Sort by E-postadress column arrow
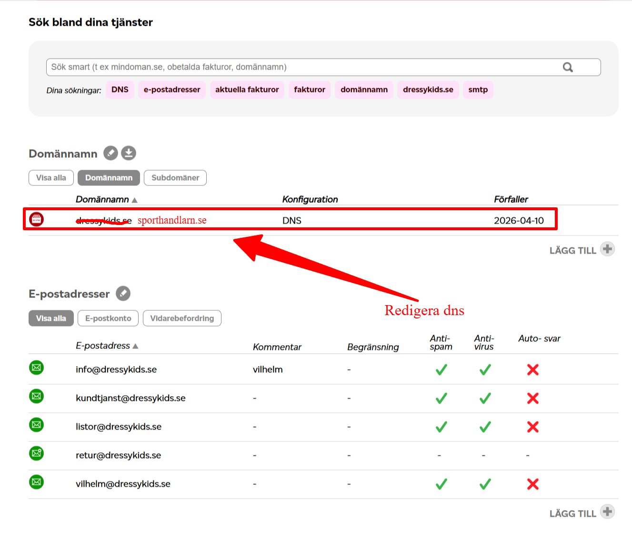The image size is (632, 542). tap(136, 346)
